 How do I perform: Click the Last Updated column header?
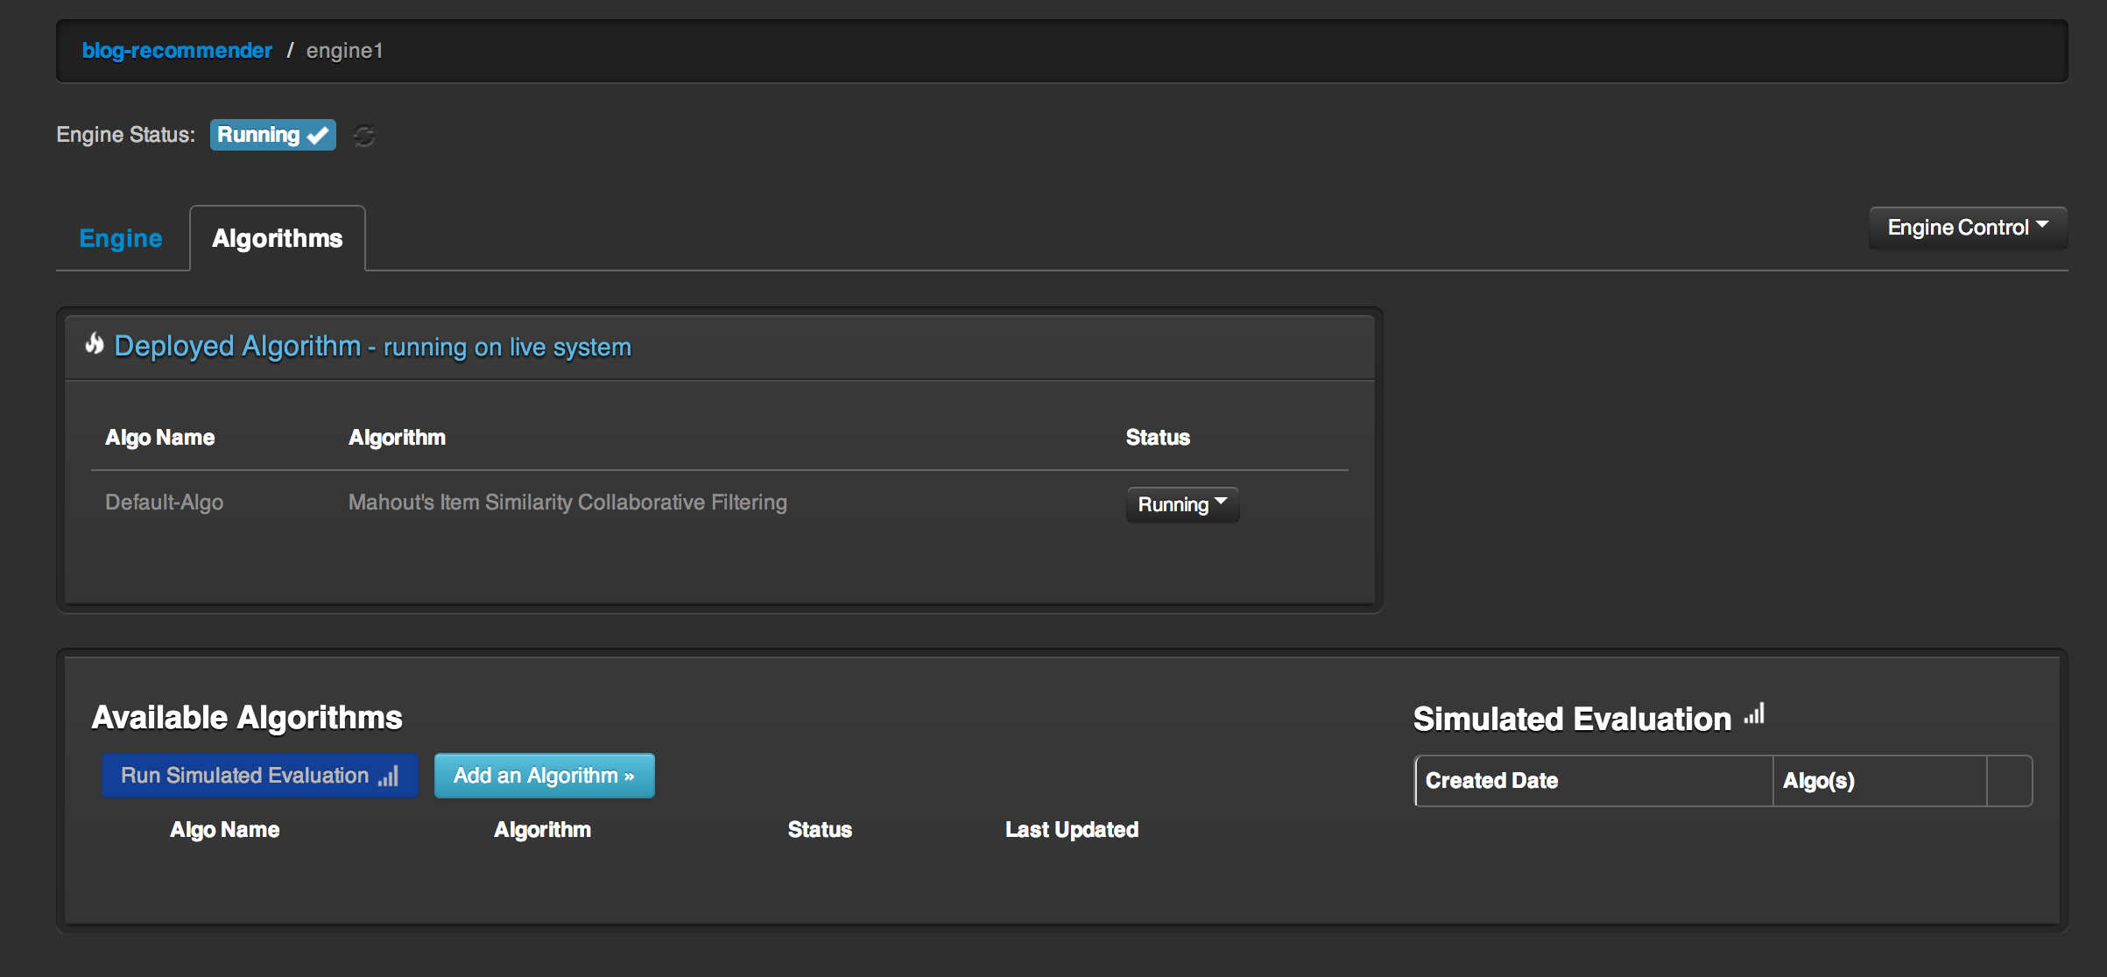1071,829
